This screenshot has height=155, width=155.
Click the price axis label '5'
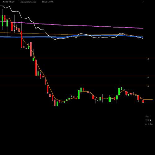pos(148,86)
